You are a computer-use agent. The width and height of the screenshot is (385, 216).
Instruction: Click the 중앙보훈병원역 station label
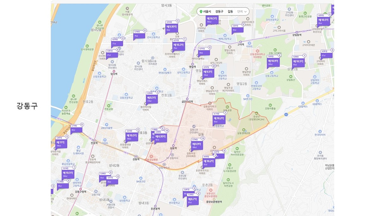pyautogui.click(x=214, y=202)
